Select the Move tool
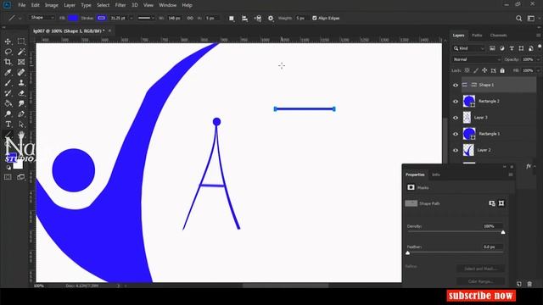The height and width of the screenshot is (305, 543). coord(8,42)
